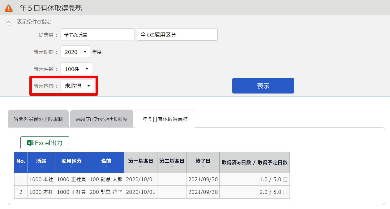Open the 100件 display count dropdown

coord(76,69)
